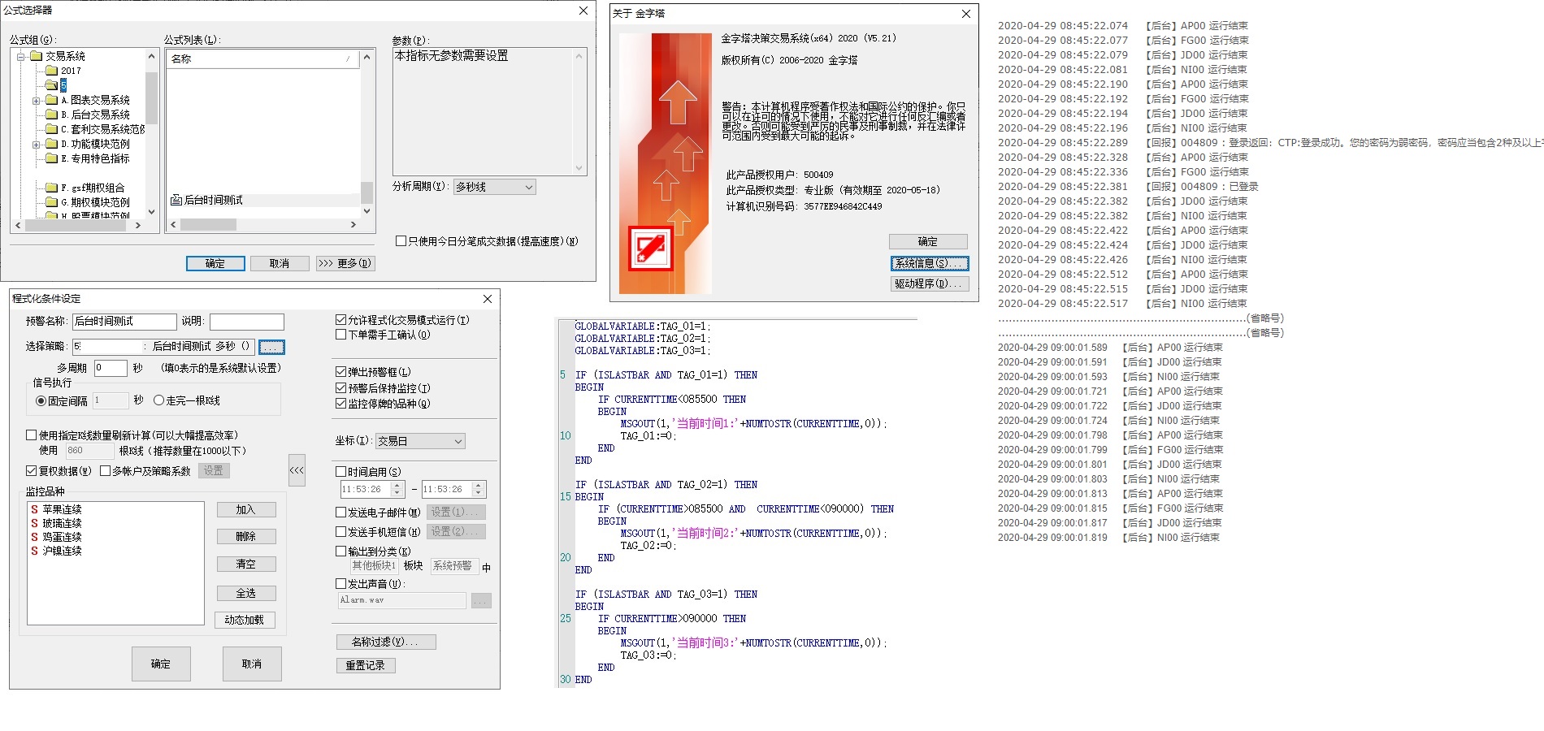Click the 预警名称 input field

[x=124, y=322]
